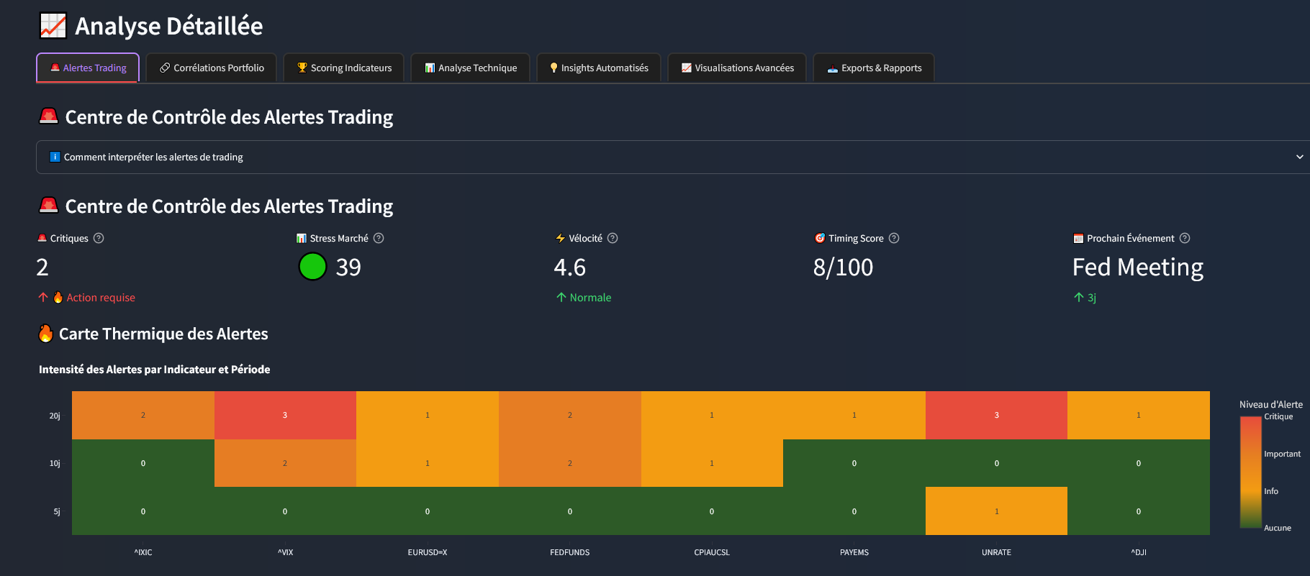The width and height of the screenshot is (1310, 576).
Task: Click help icon beside Stress Marché
Action: click(x=379, y=238)
